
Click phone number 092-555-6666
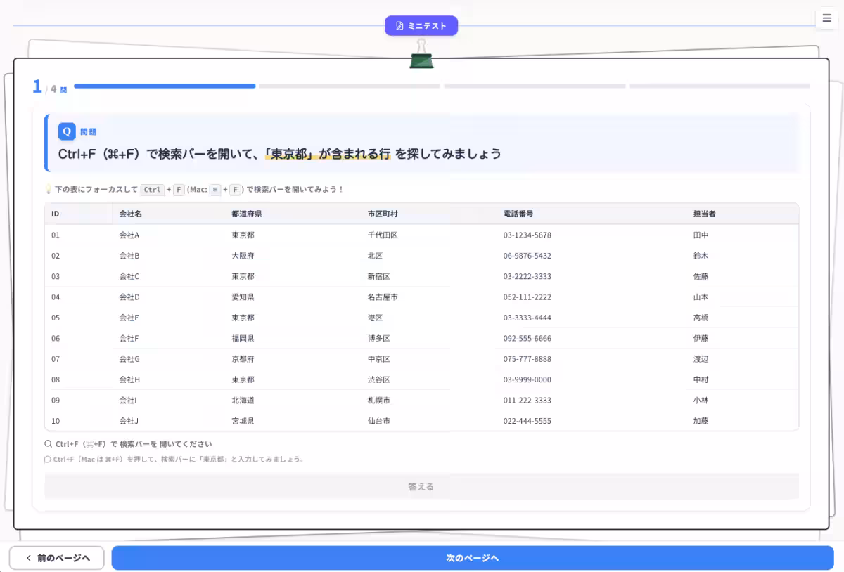[x=527, y=338]
